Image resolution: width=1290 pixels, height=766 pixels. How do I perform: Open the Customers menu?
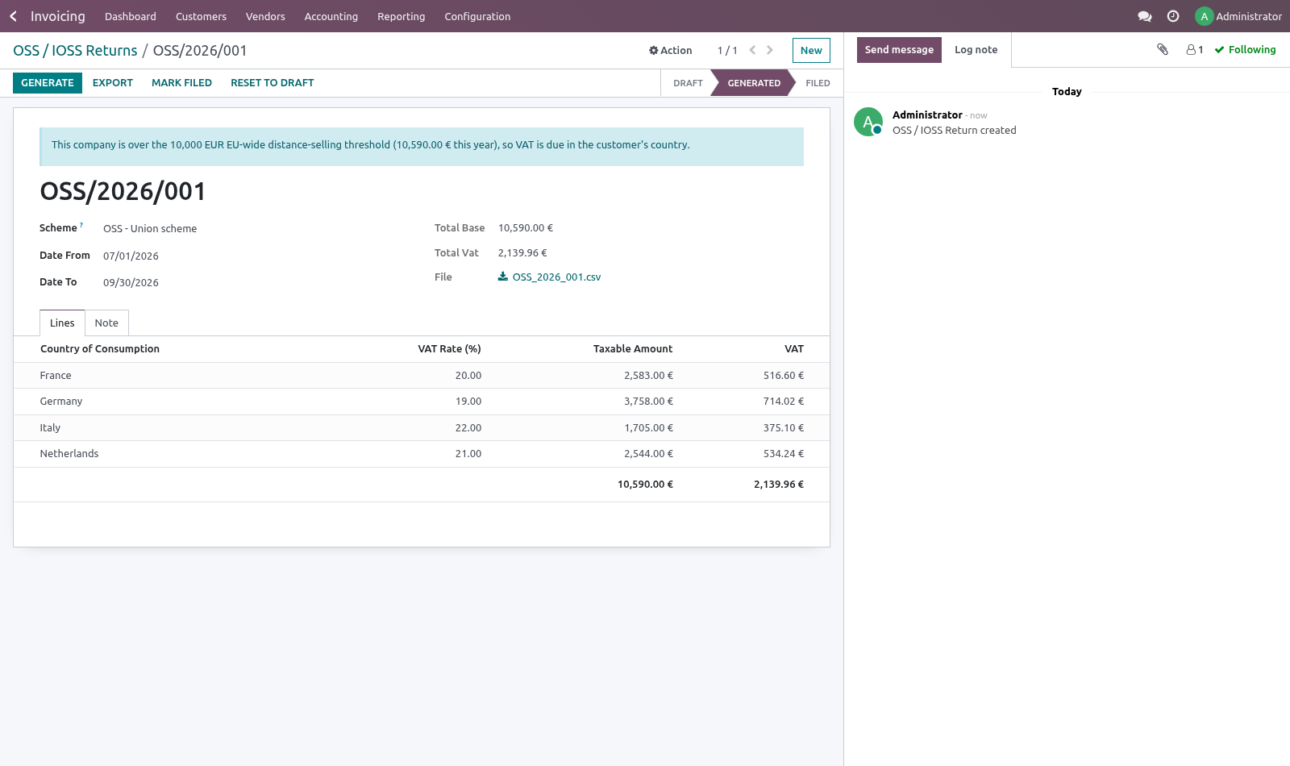pos(201,16)
